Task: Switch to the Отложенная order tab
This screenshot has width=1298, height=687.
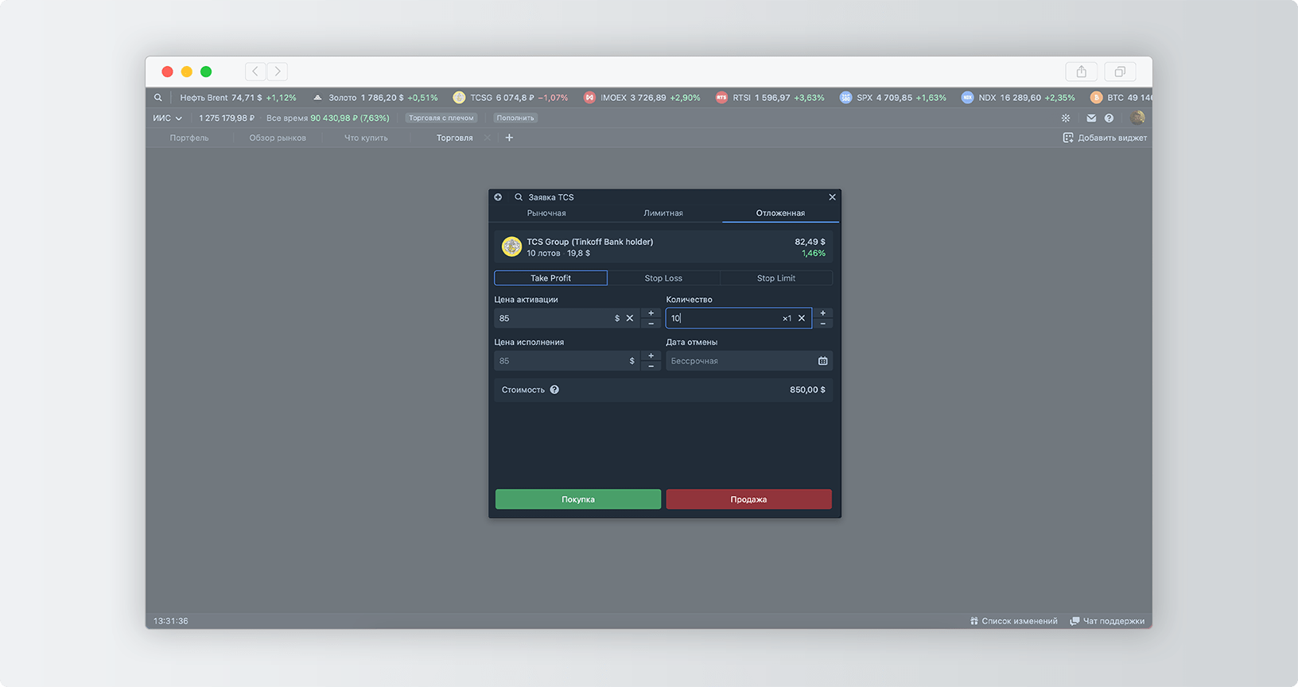Action: (x=780, y=213)
